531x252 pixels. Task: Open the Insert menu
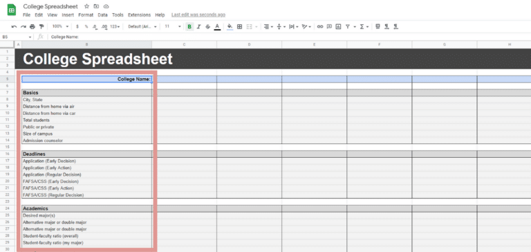pos(68,15)
